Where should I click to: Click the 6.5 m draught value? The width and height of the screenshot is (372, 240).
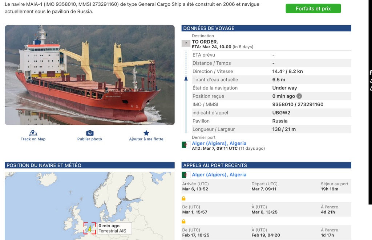279,79
